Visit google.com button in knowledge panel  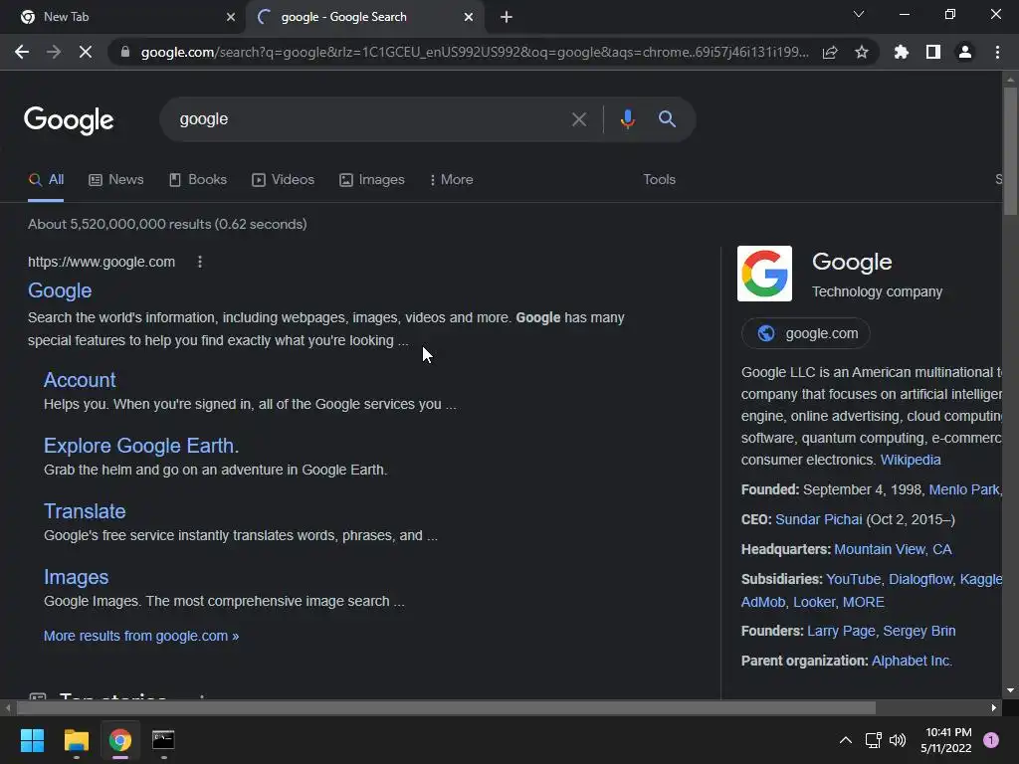[x=806, y=333]
